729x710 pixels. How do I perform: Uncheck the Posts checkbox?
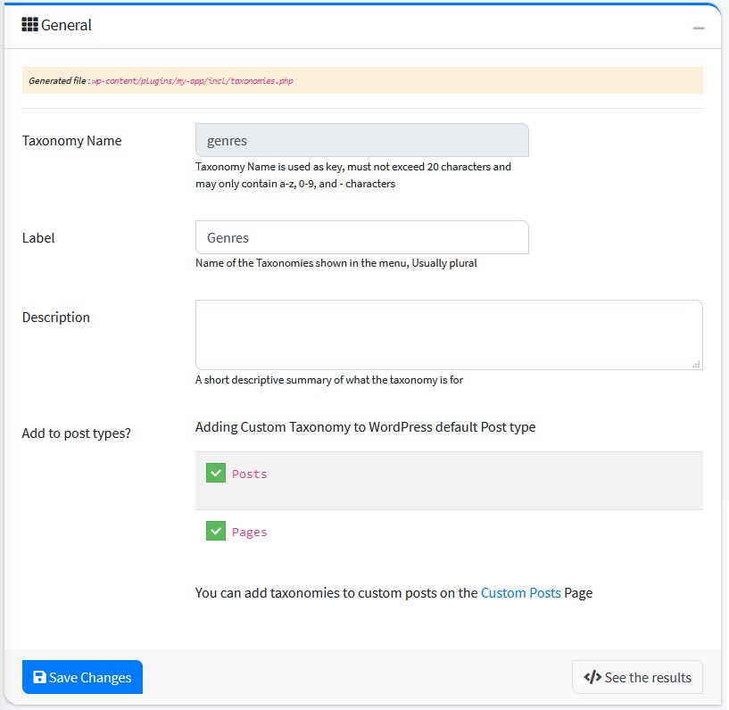216,474
